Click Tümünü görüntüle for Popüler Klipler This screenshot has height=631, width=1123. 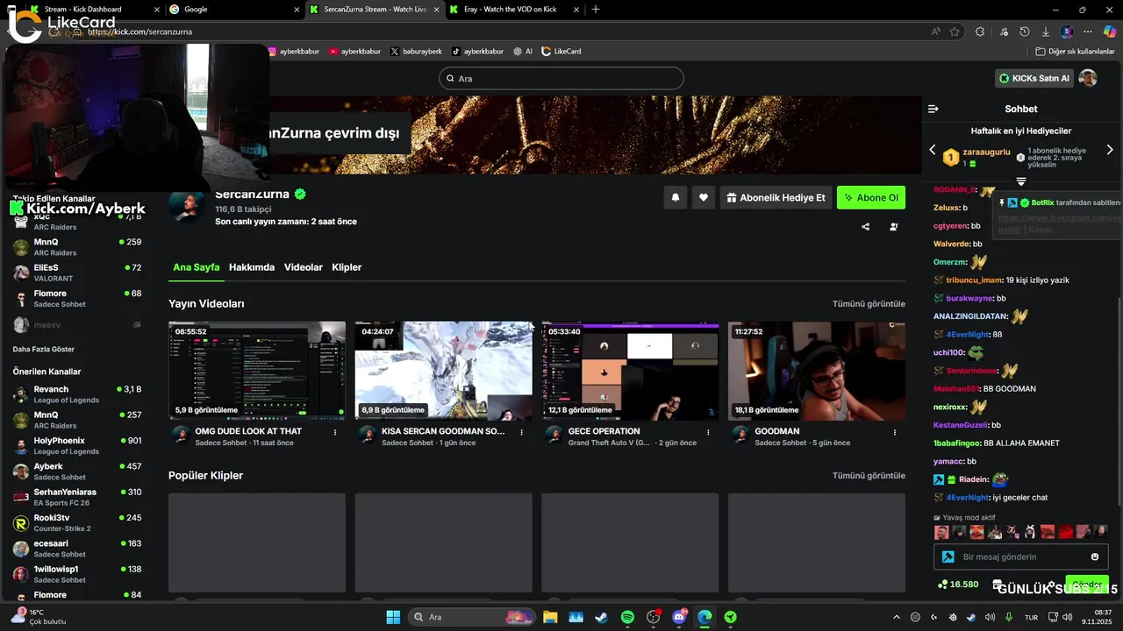coord(869,476)
